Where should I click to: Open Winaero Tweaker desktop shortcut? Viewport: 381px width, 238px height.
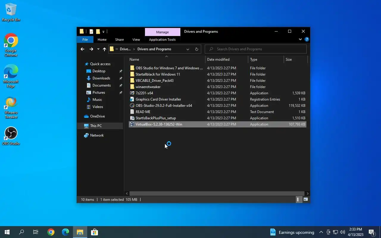(11, 107)
